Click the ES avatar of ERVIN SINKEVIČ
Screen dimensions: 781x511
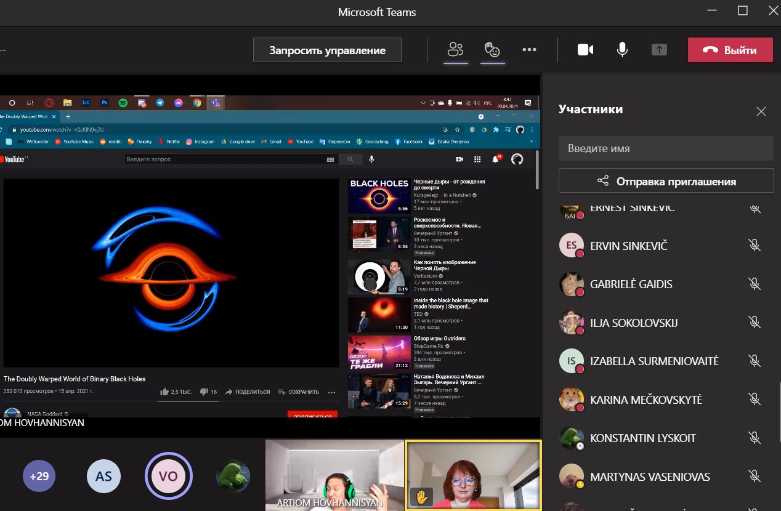pyautogui.click(x=572, y=246)
